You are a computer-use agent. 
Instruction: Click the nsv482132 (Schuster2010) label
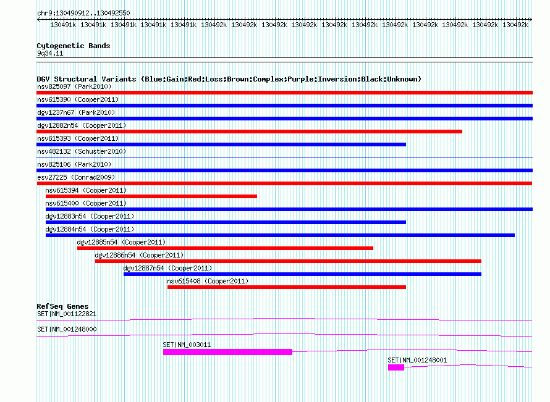coord(82,151)
